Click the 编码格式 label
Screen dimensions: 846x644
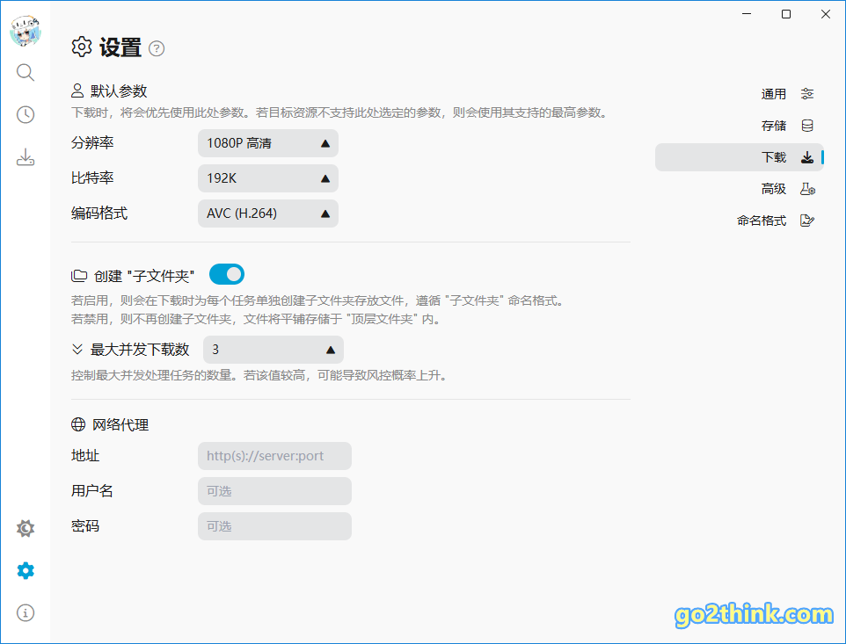(99, 213)
